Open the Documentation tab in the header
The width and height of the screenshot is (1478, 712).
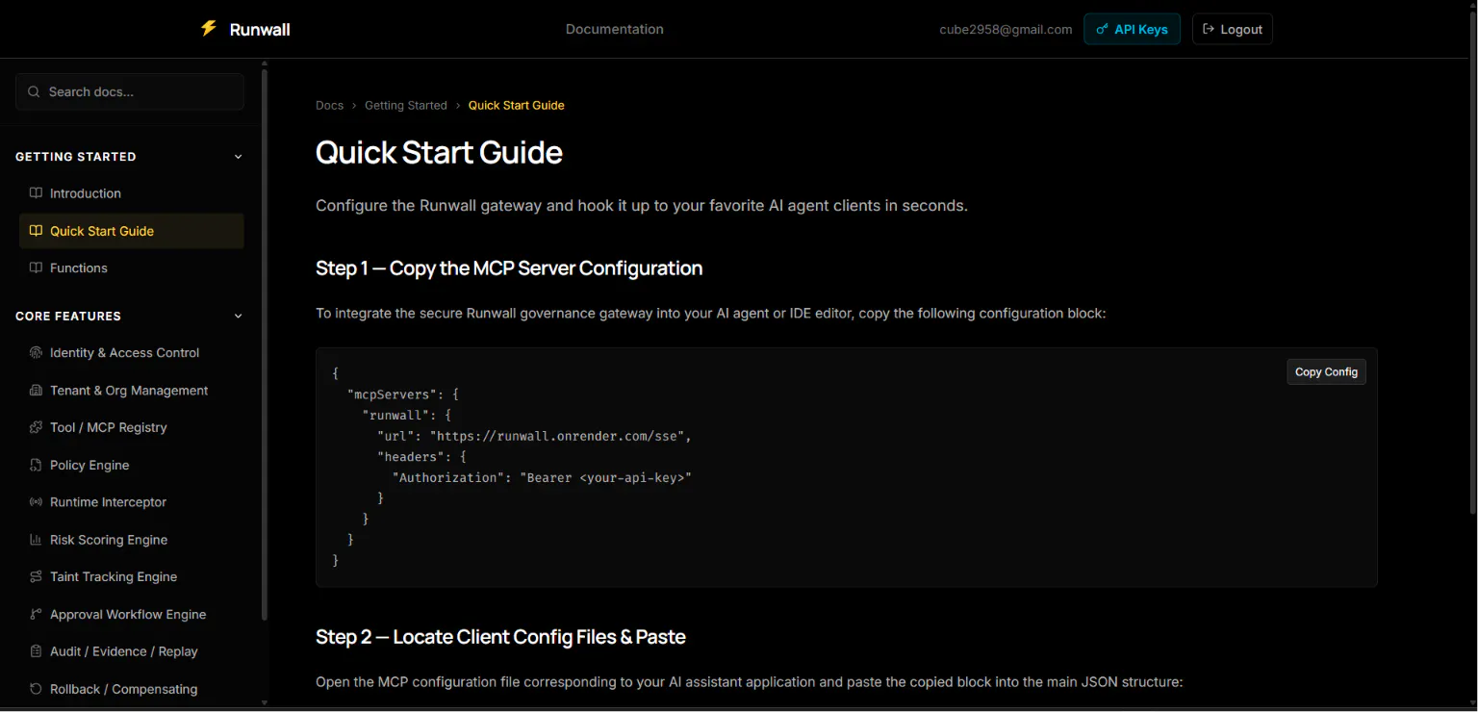[x=615, y=29]
